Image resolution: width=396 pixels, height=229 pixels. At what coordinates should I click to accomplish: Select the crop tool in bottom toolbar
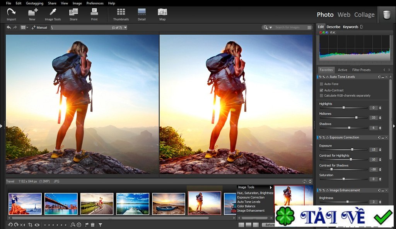[30, 225]
